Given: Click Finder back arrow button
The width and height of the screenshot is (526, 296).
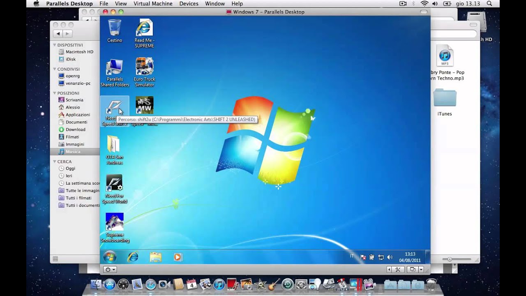Looking at the screenshot, I should click(x=58, y=34).
